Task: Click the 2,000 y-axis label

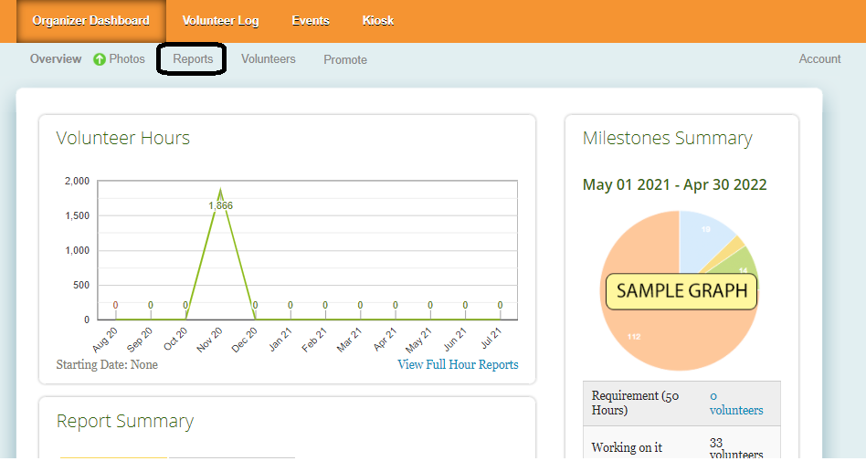Action: tap(77, 181)
